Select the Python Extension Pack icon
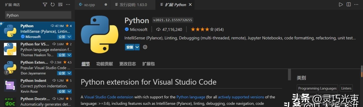 click(x=10, y=67)
